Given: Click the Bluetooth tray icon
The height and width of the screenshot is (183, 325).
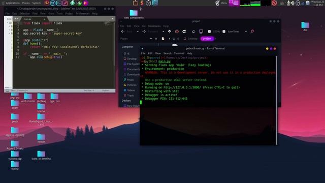Looking at the screenshot, I should [298, 3].
